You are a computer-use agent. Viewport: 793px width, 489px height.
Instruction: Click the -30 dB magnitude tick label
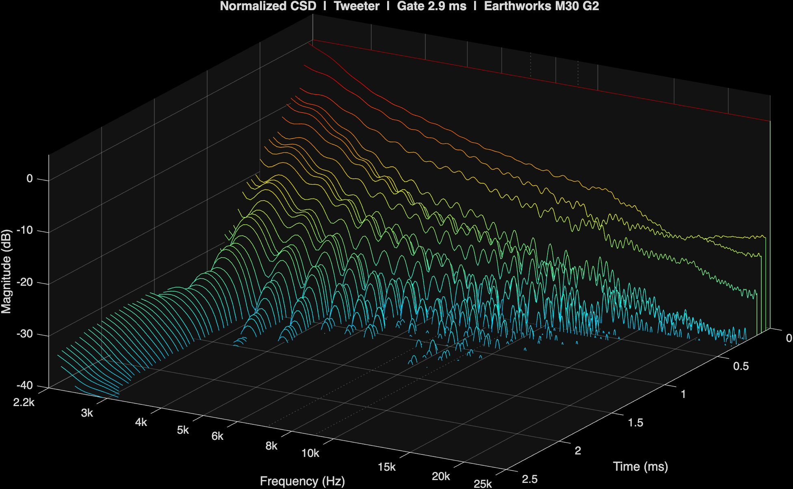tap(24, 334)
